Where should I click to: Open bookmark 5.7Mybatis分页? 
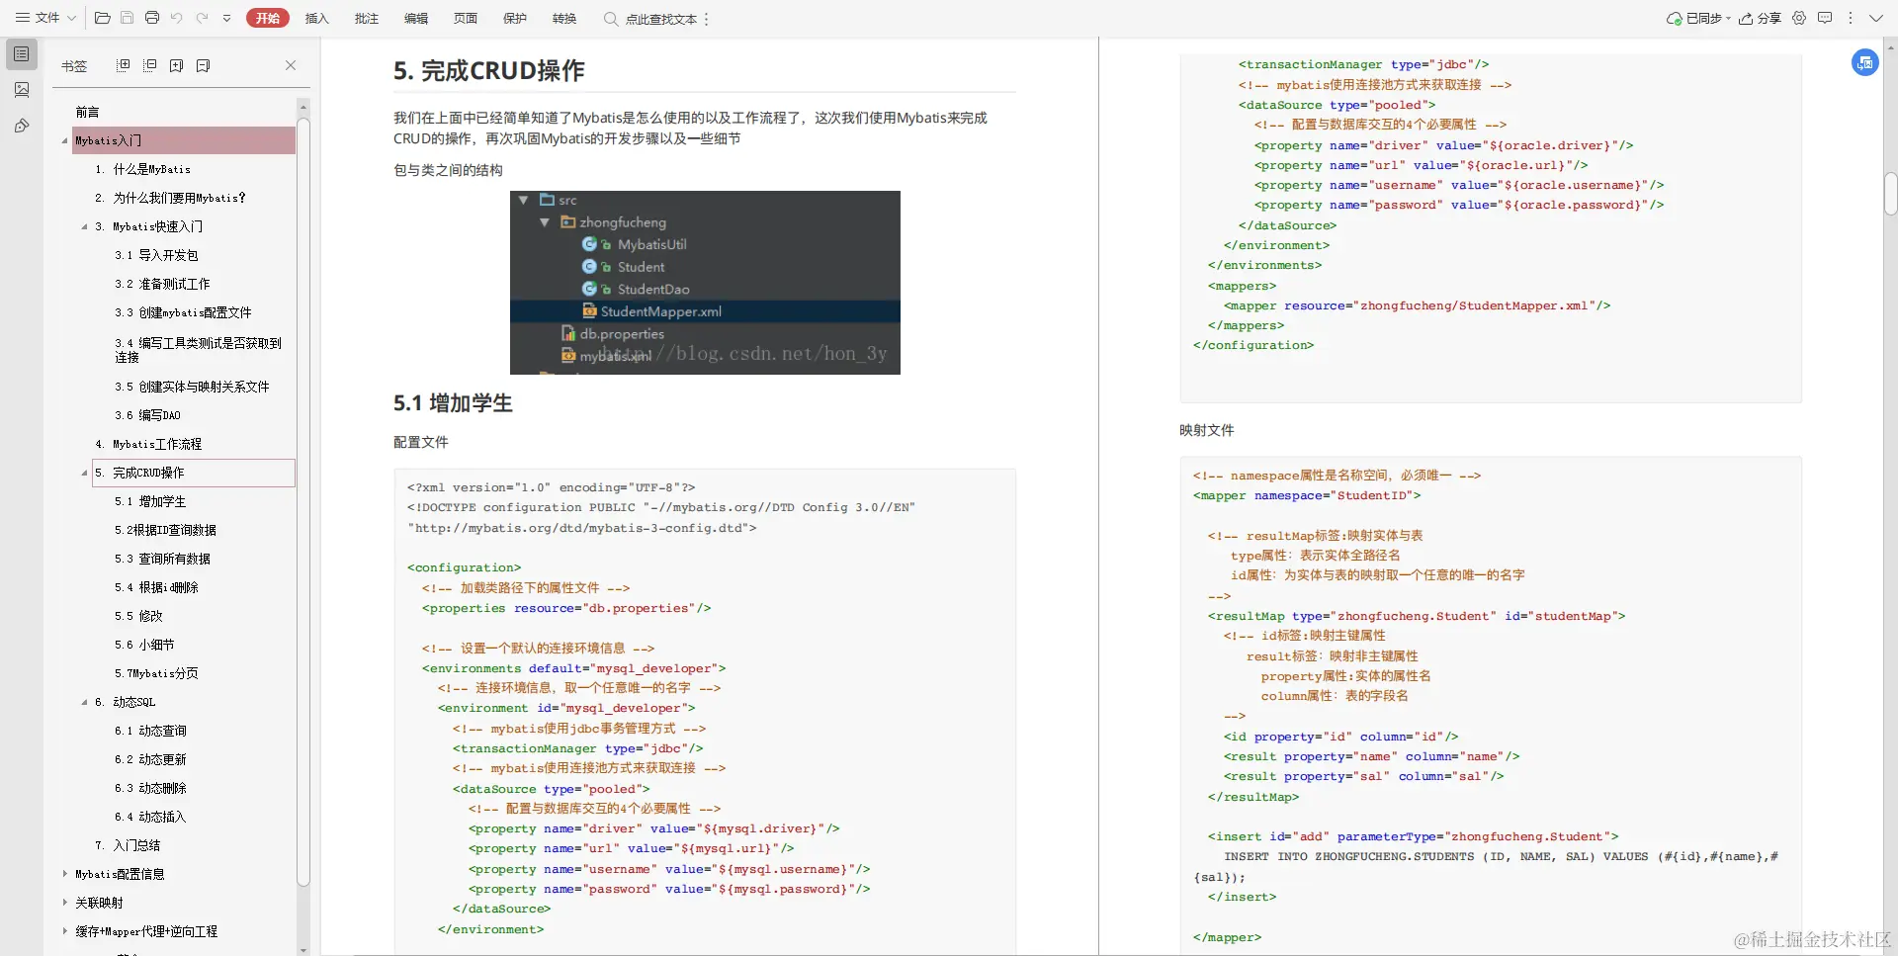pos(156,673)
